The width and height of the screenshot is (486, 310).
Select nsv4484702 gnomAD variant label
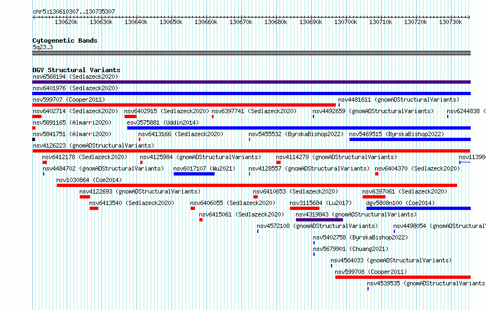click(103, 168)
